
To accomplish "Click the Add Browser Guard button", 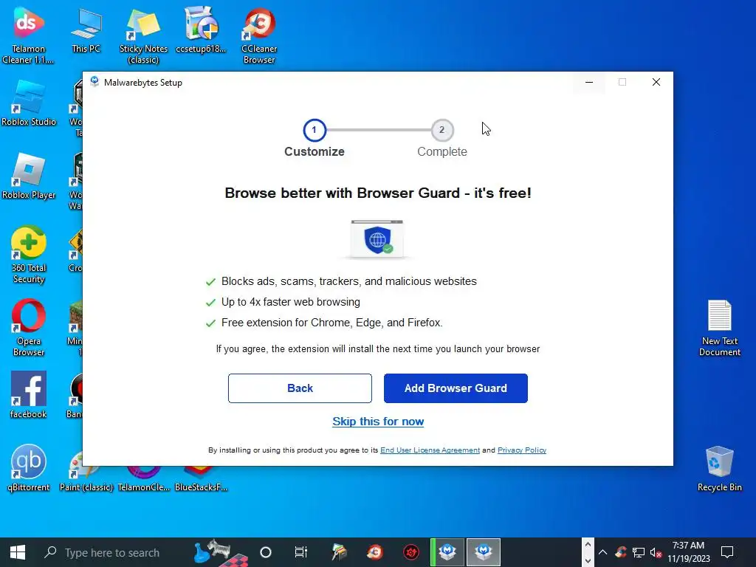I will coord(456,388).
